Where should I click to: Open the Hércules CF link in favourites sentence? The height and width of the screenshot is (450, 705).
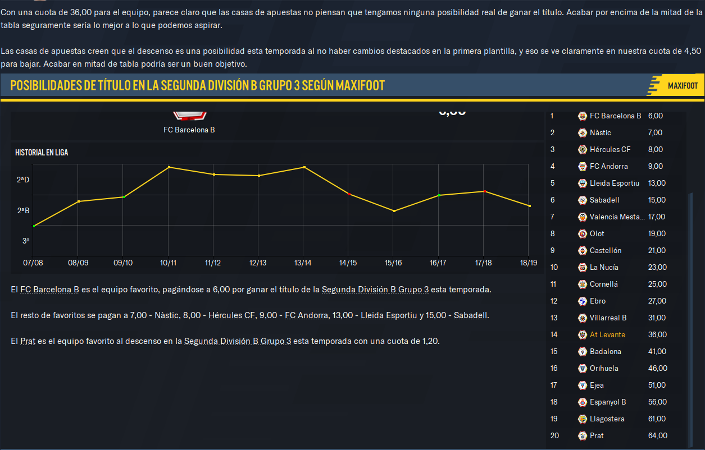pos(232,315)
